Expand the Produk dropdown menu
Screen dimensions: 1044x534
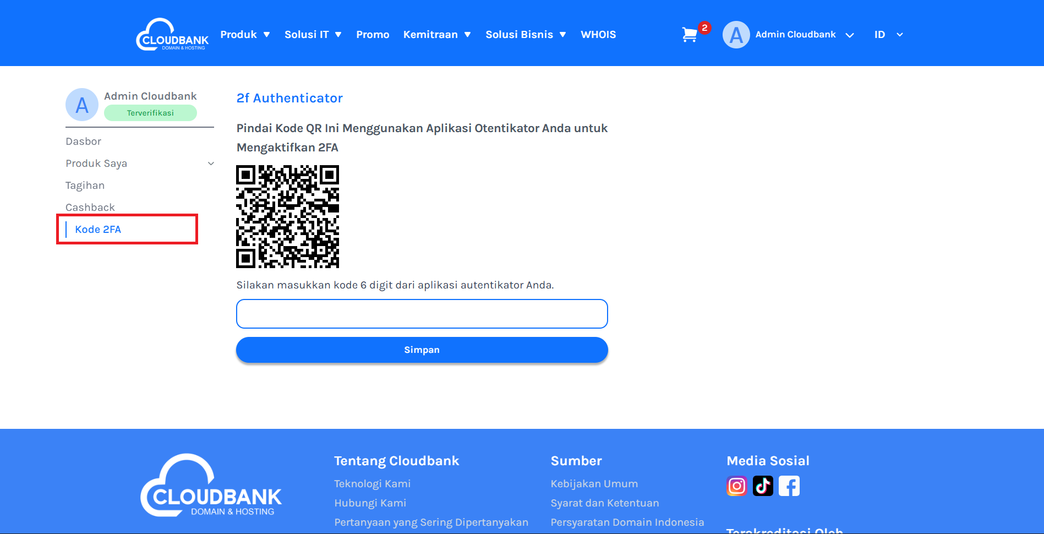245,35
